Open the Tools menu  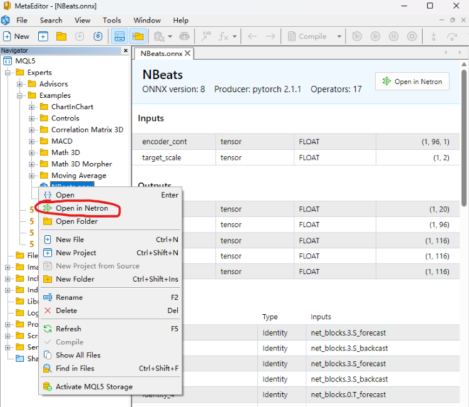pos(112,20)
